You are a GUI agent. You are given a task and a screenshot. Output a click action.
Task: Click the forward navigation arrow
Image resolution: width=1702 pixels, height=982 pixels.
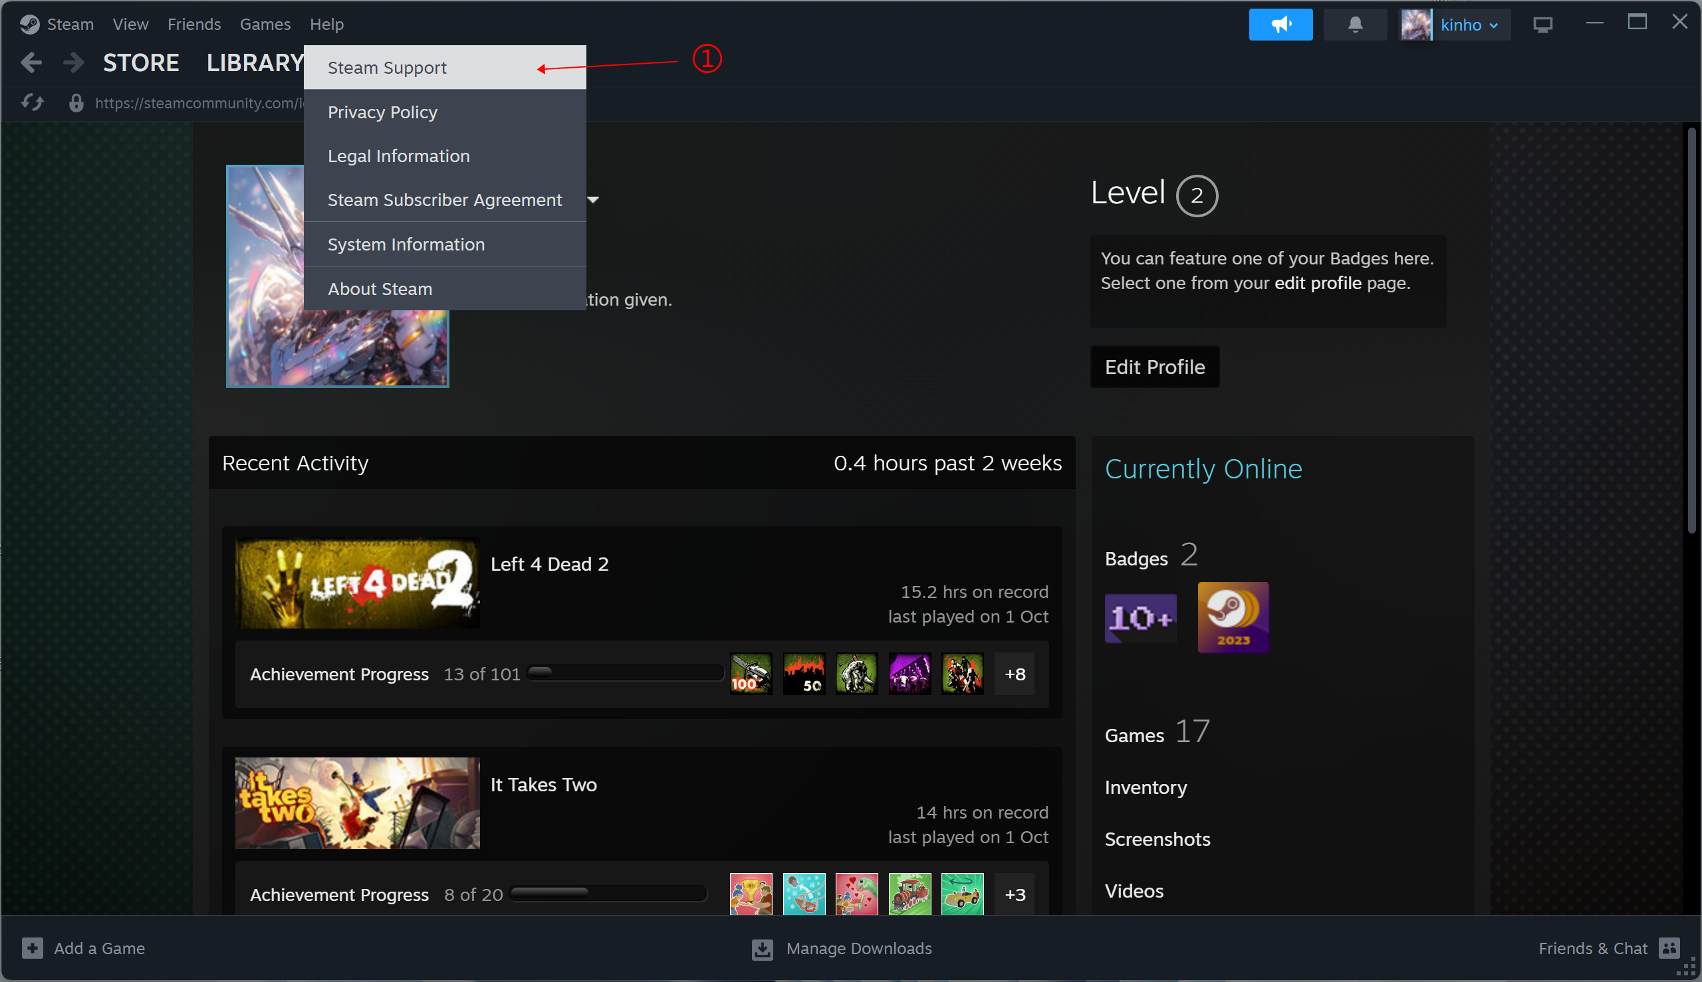click(73, 62)
